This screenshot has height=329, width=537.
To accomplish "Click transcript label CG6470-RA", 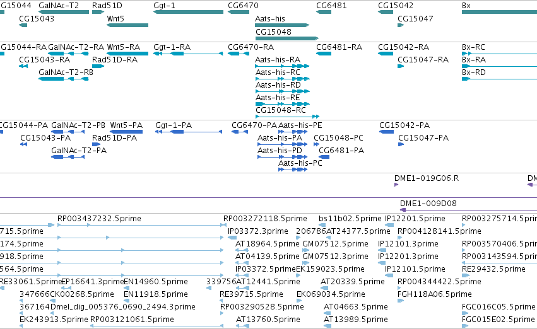I will pyautogui.click(x=251, y=47).
